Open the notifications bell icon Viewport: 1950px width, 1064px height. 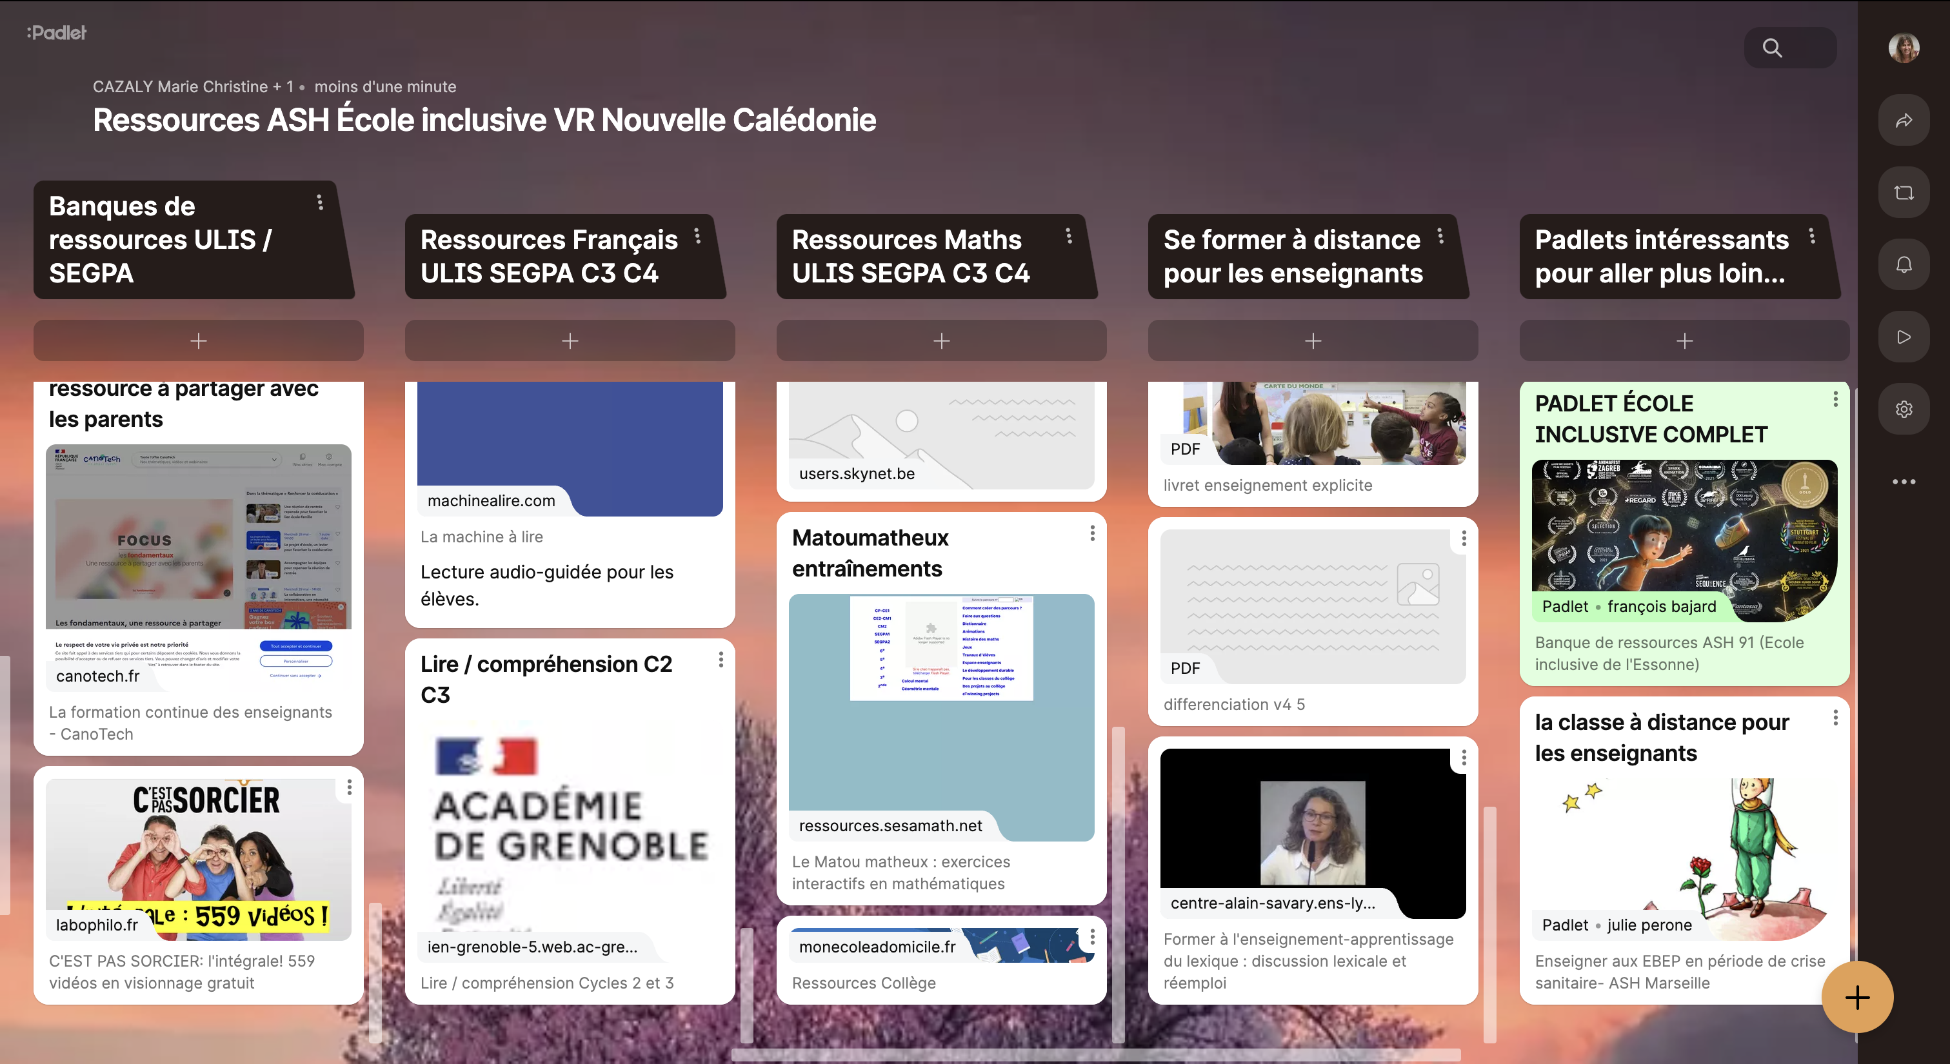[1904, 265]
